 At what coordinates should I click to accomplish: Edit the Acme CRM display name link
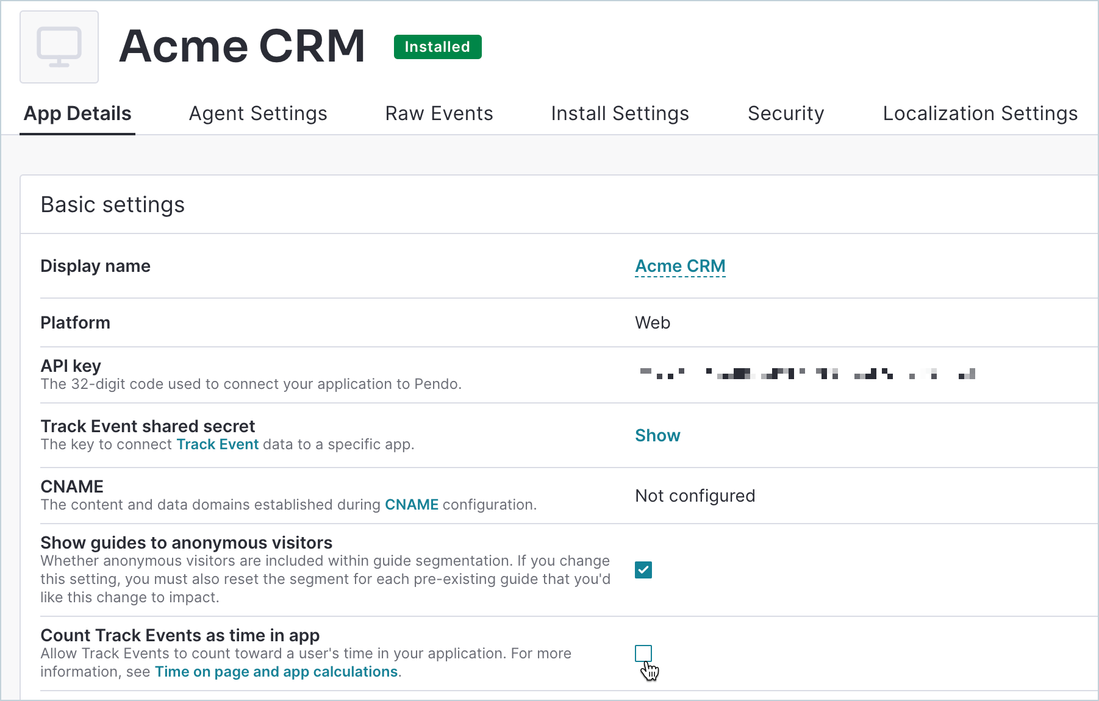[680, 266]
